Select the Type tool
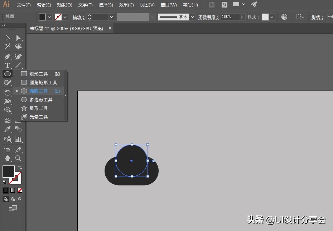The width and height of the screenshot is (333, 231). 7,65
